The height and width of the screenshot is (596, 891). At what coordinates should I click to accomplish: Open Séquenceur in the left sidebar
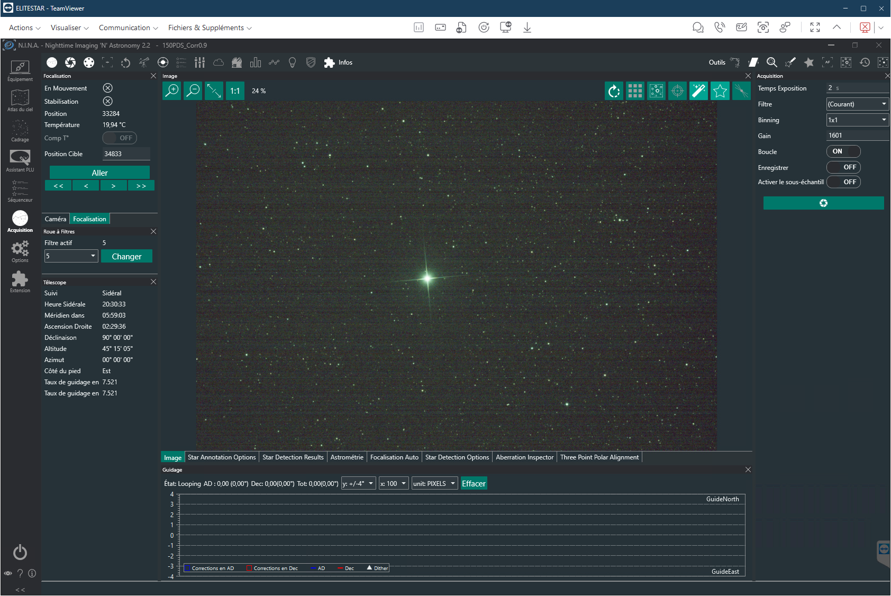[20, 192]
